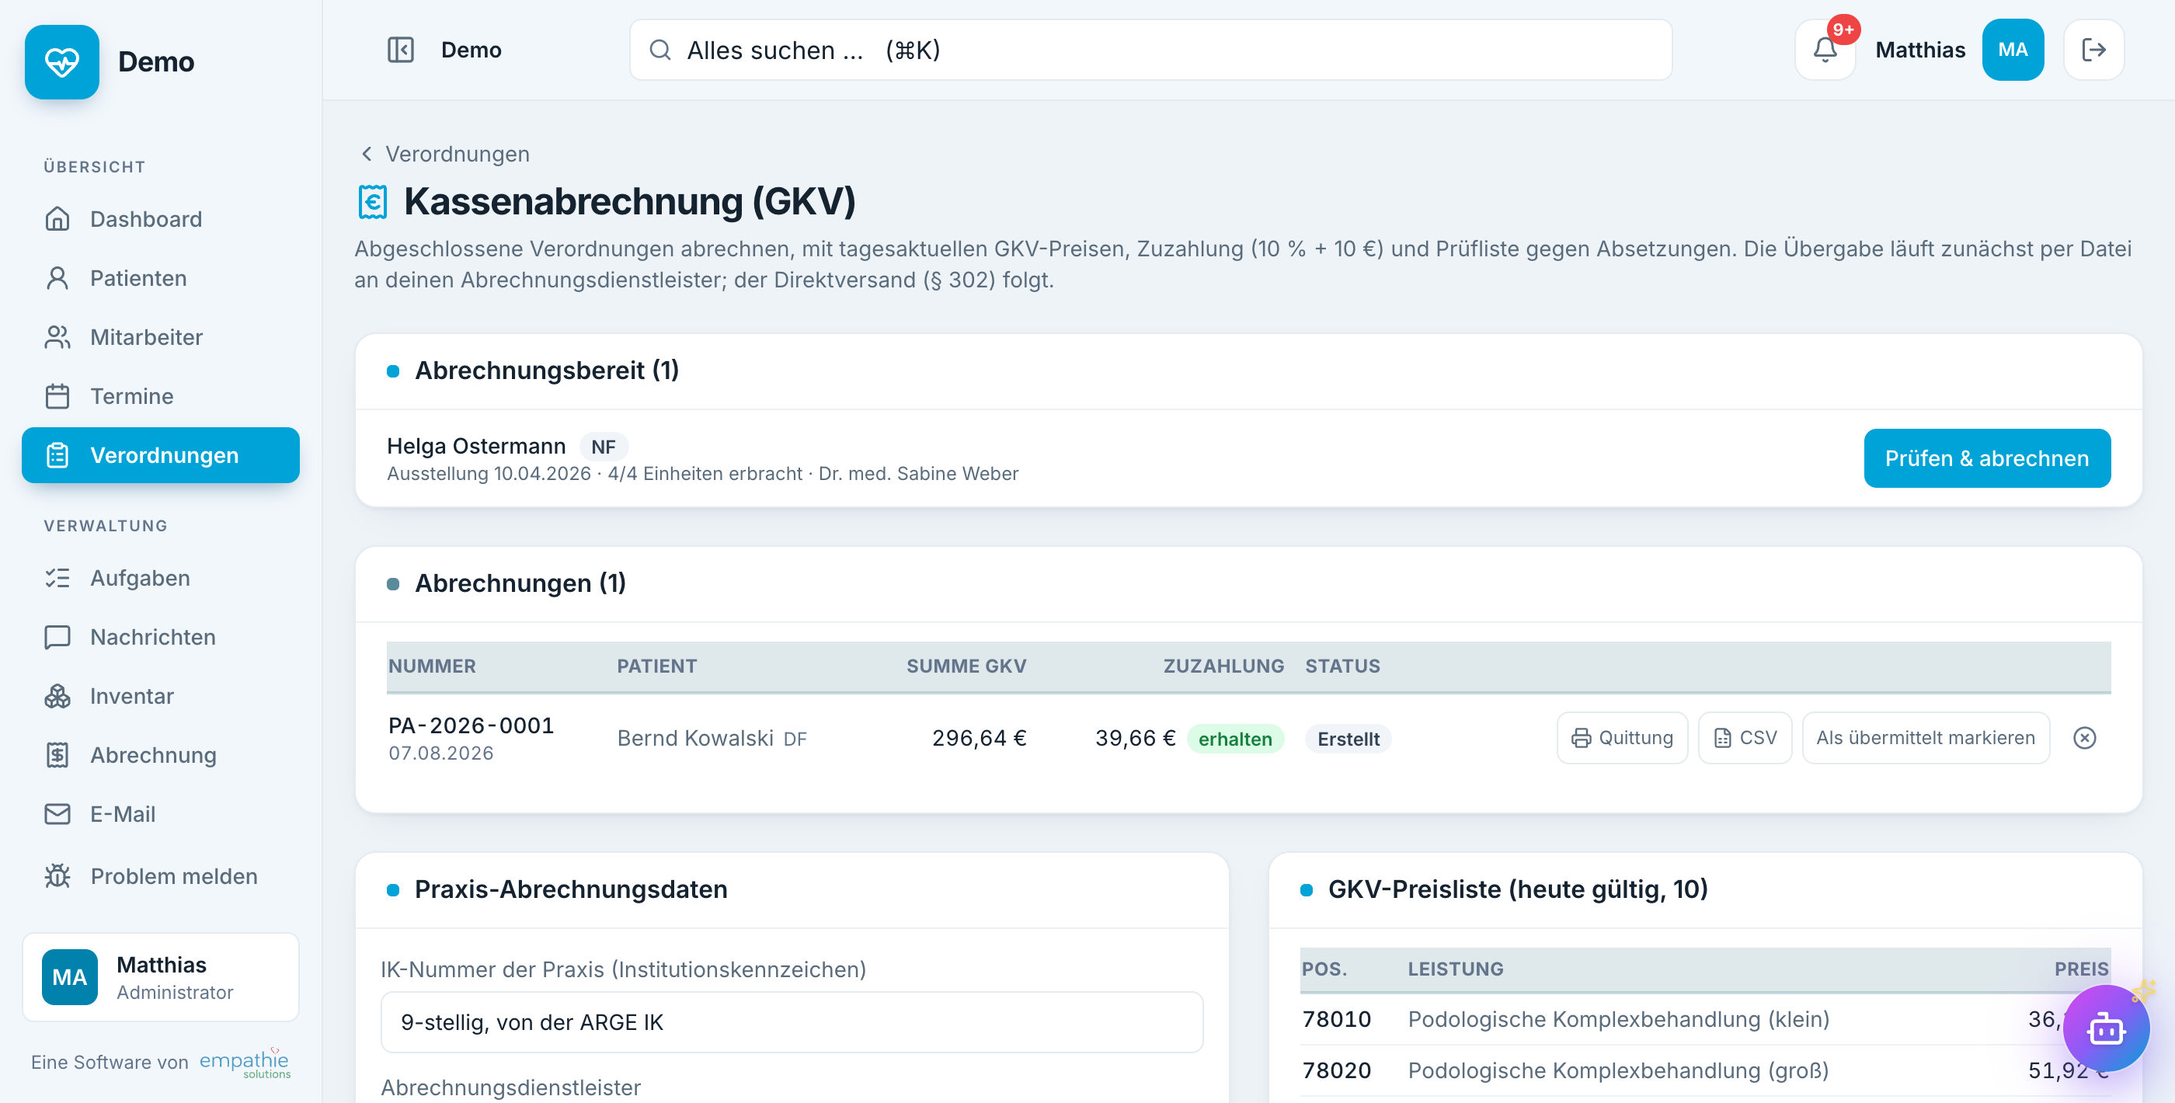Export CSV for PA-2026-0001
This screenshot has width=2175, height=1103.
1745,738
